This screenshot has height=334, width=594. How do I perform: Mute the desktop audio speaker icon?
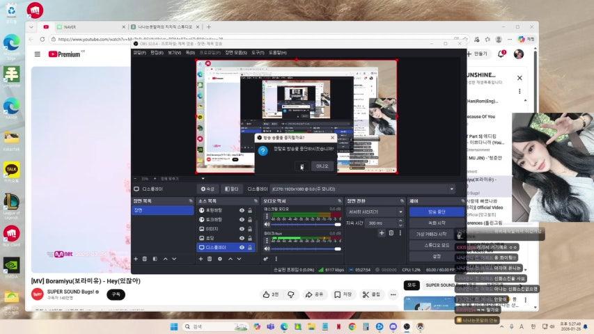pyautogui.click(x=267, y=225)
